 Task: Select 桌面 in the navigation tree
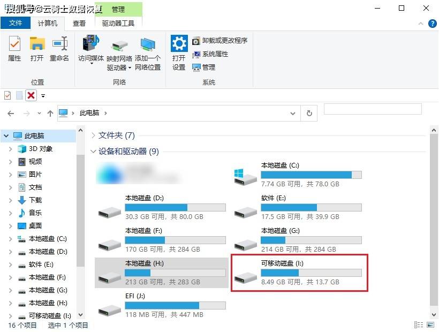(x=35, y=226)
